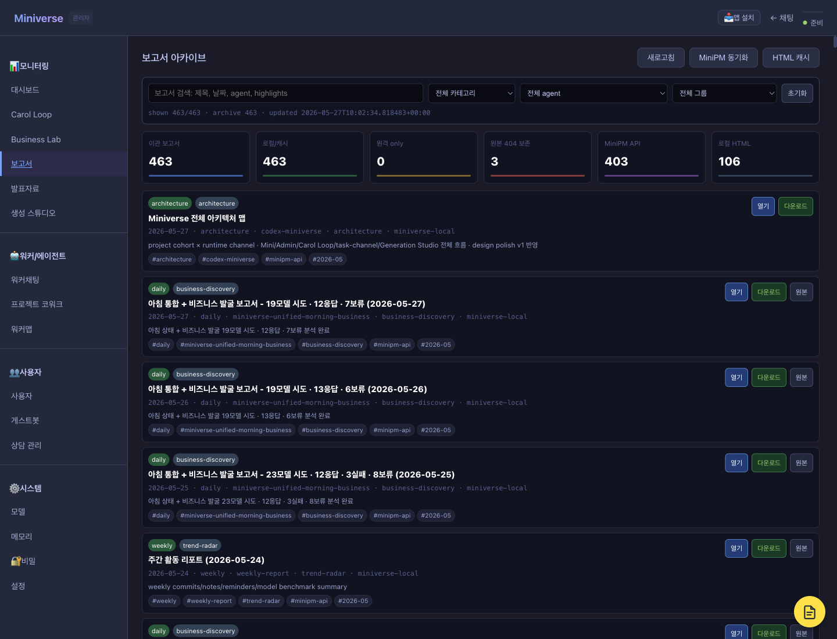Image resolution: width=837 pixels, height=639 pixels.
Task: Open the 2026-05-27 morning report
Action: 736,292
